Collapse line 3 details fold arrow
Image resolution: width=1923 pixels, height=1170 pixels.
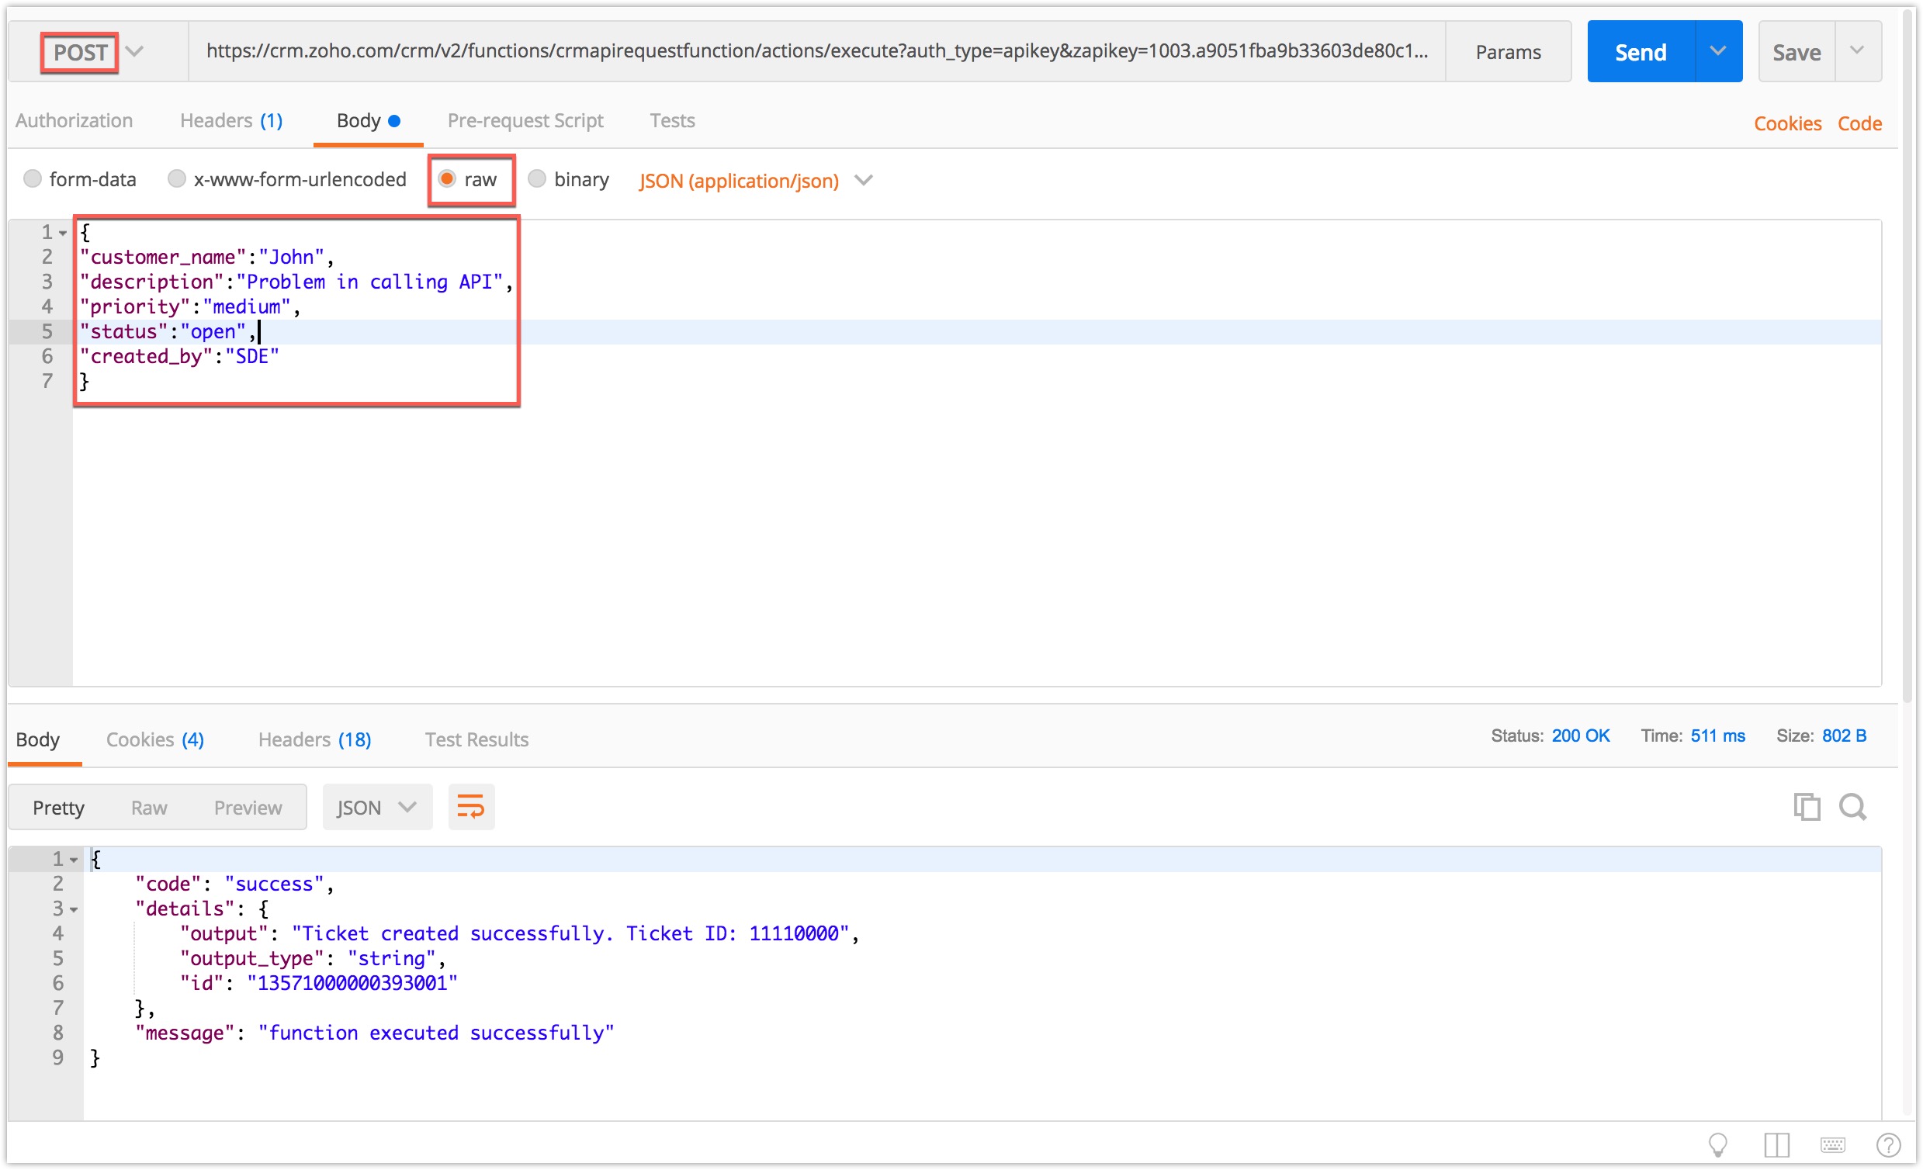pos(74,910)
